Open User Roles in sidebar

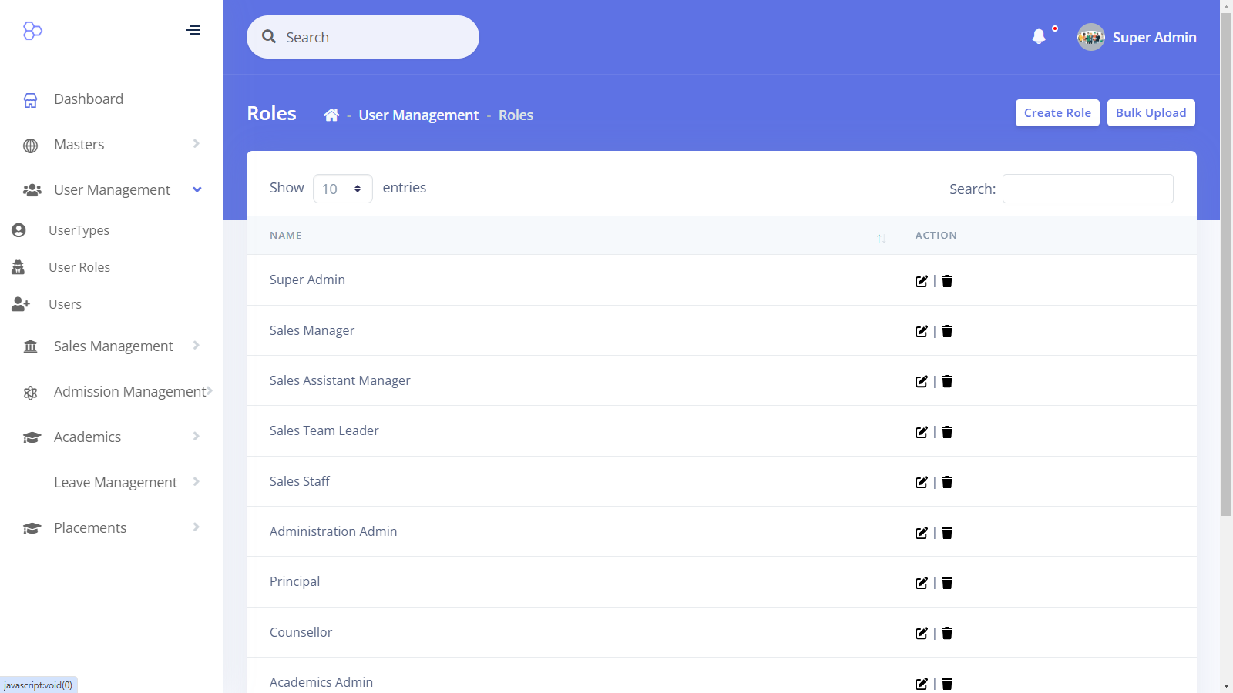[79, 267]
